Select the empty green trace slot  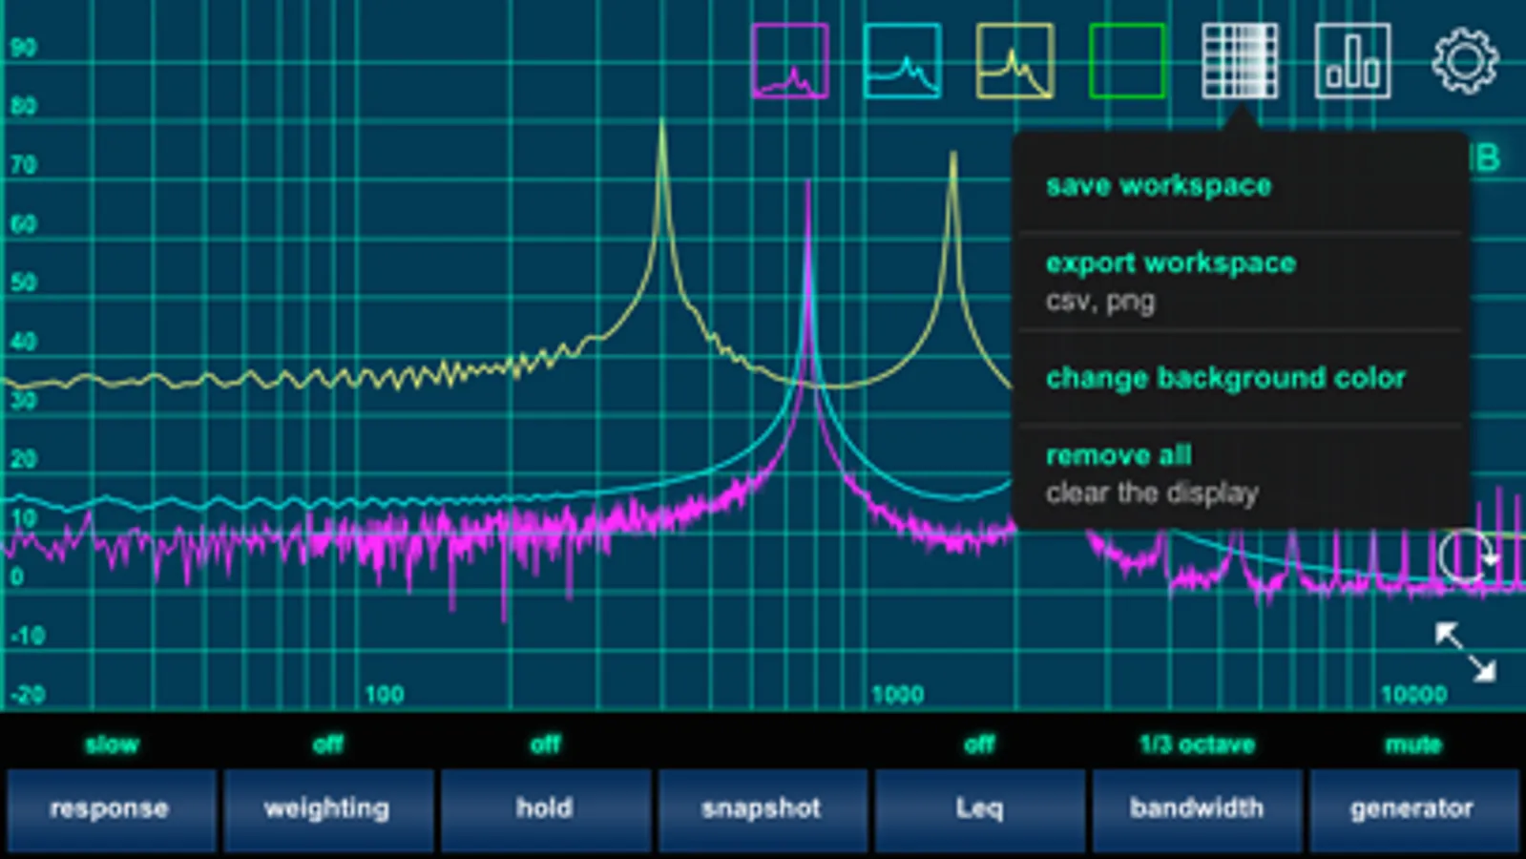1127,61
